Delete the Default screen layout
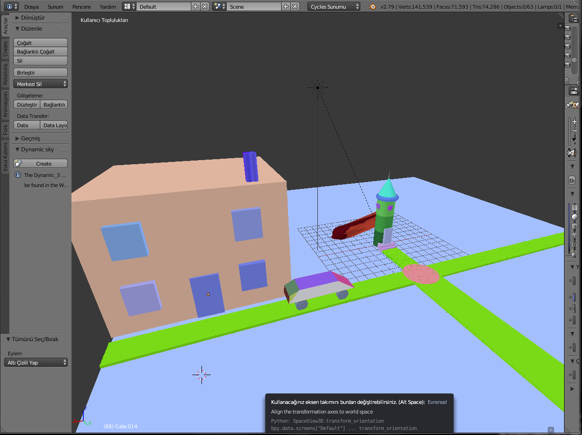Image resolution: width=582 pixels, height=435 pixels. coord(205,6)
